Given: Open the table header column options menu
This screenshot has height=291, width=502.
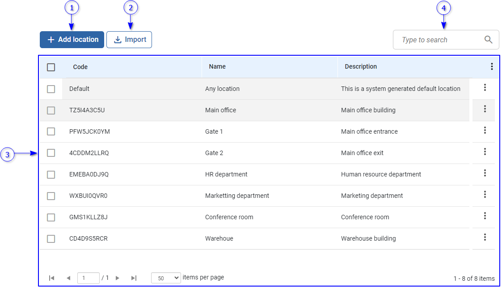Looking at the screenshot, I should coord(492,67).
